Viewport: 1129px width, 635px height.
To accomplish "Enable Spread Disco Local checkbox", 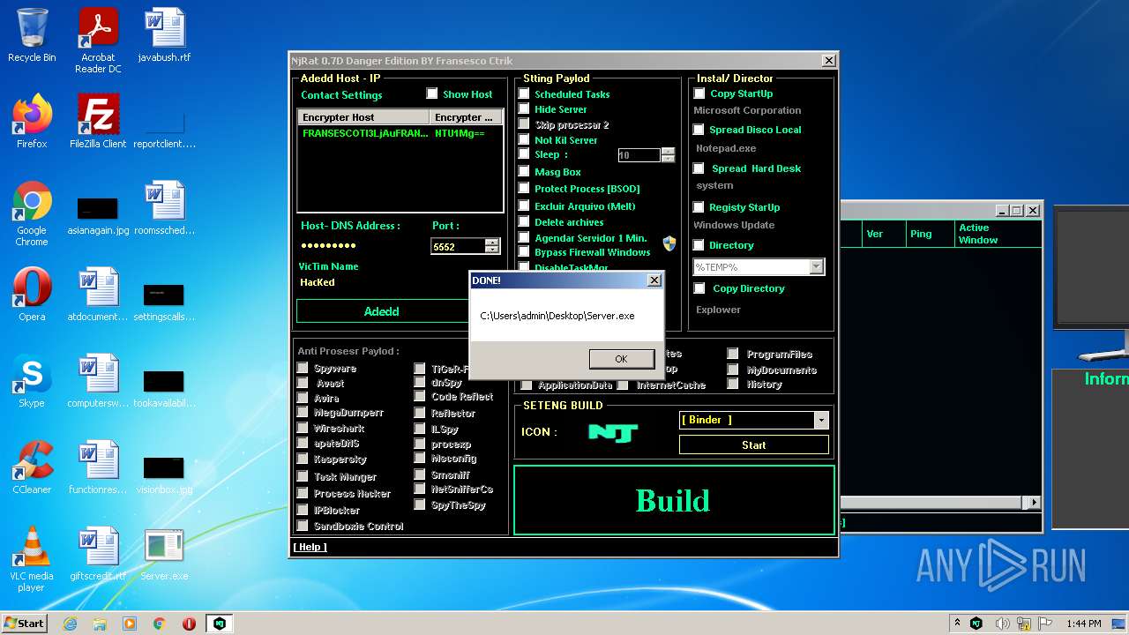I will 699,130.
